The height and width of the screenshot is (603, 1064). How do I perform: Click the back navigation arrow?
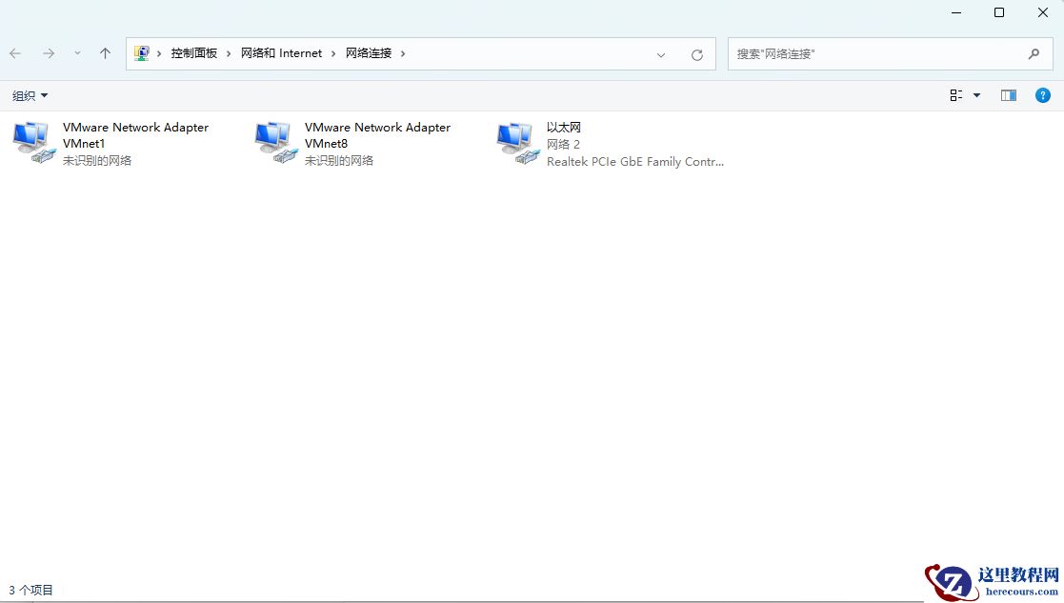click(15, 53)
